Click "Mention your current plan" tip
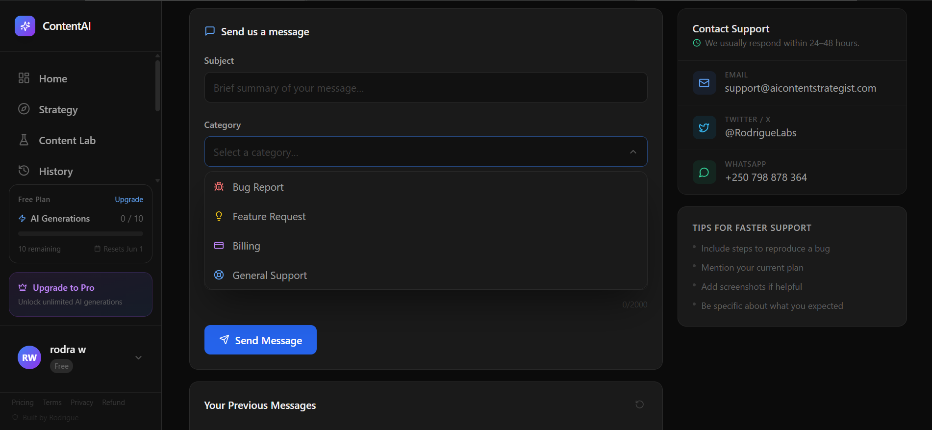Viewport: 932px width, 430px height. (x=752, y=268)
